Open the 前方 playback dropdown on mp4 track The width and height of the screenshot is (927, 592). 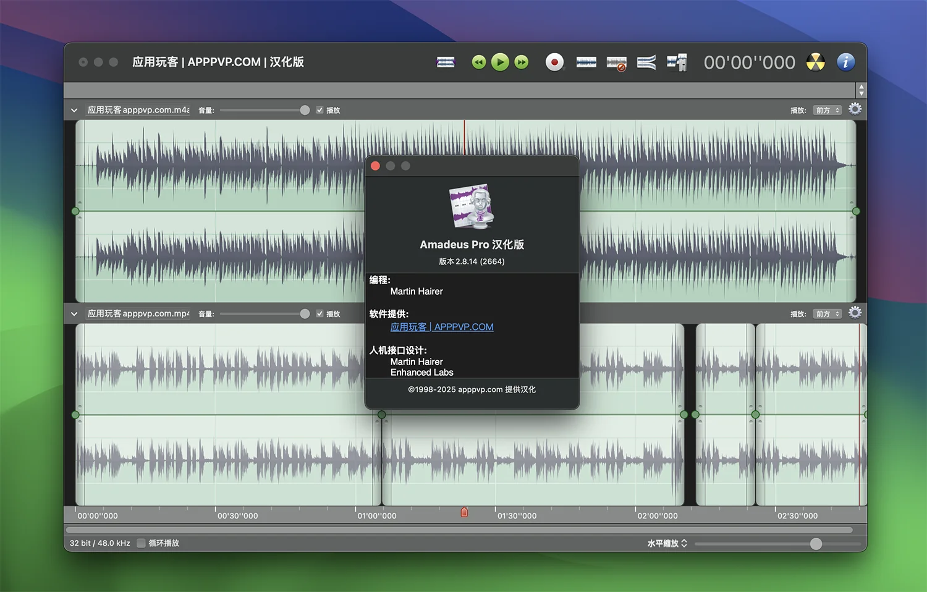tap(828, 314)
